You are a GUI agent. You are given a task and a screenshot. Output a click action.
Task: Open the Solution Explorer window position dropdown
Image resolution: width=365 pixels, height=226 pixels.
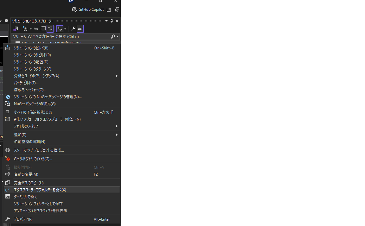coord(106,21)
